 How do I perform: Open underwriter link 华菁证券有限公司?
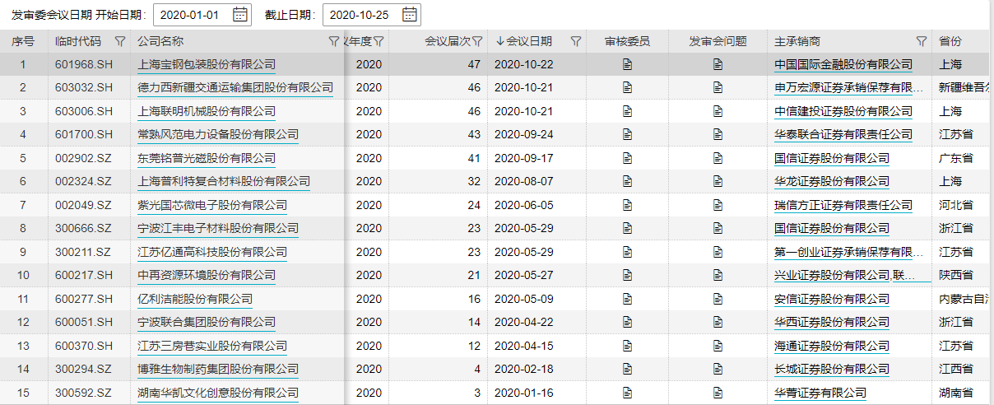click(x=820, y=393)
